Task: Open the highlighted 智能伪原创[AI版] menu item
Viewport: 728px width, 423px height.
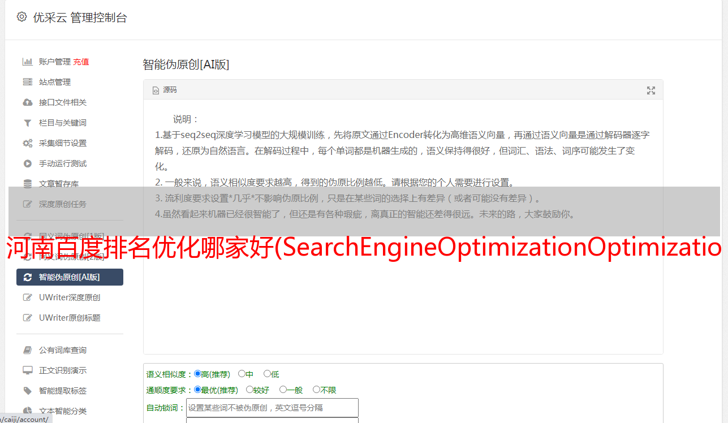Action: click(x=70, y=277)
